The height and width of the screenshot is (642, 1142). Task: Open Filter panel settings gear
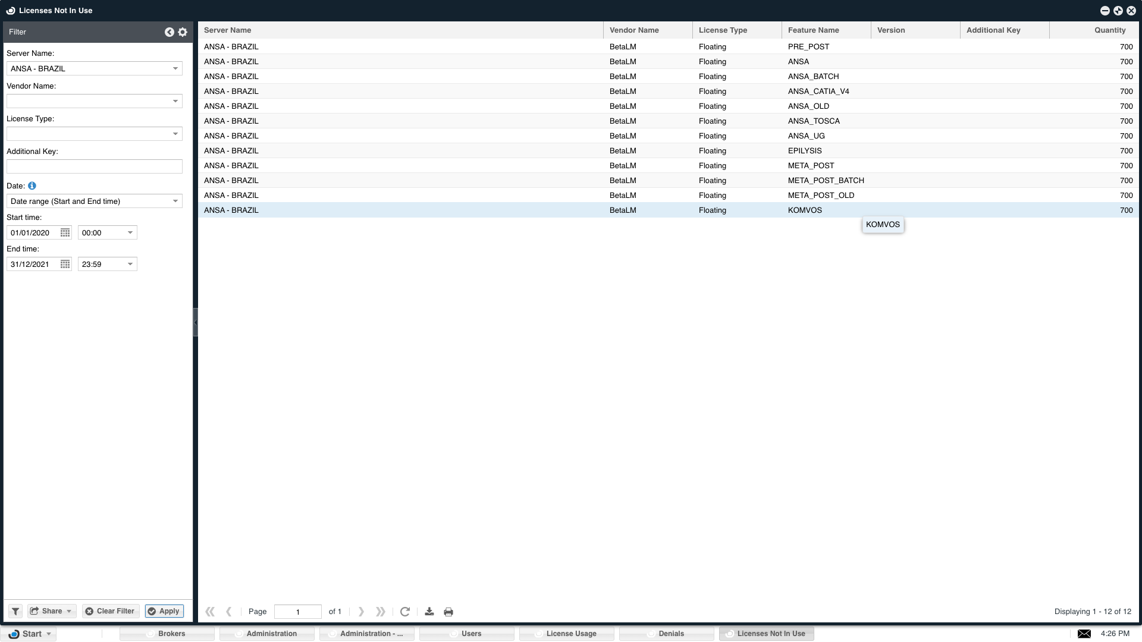tap(183, 32)
